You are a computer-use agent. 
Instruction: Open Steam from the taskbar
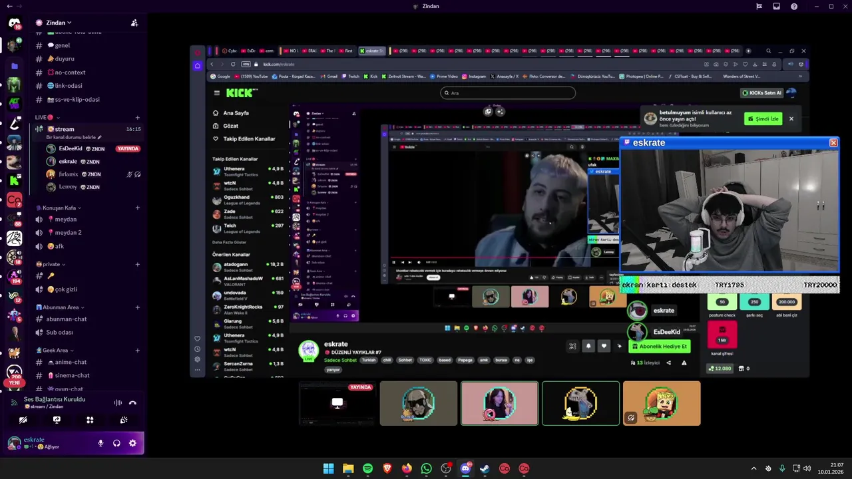(485, 468)
